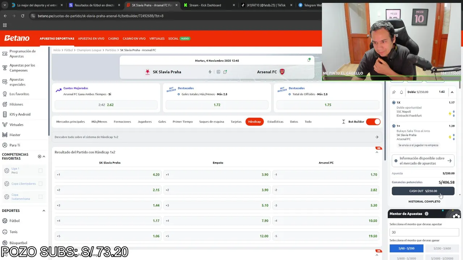Tick Copa Libertadores checkbox

point(41,183)
